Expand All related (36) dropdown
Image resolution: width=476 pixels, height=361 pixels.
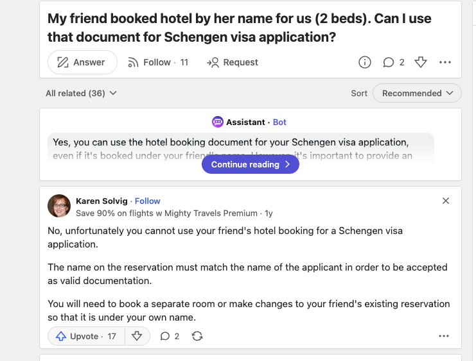81,93
